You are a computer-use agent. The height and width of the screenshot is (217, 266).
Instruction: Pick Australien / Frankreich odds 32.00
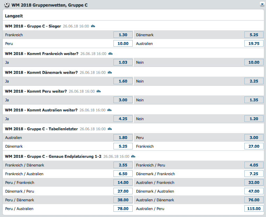(x=254, y=183)
